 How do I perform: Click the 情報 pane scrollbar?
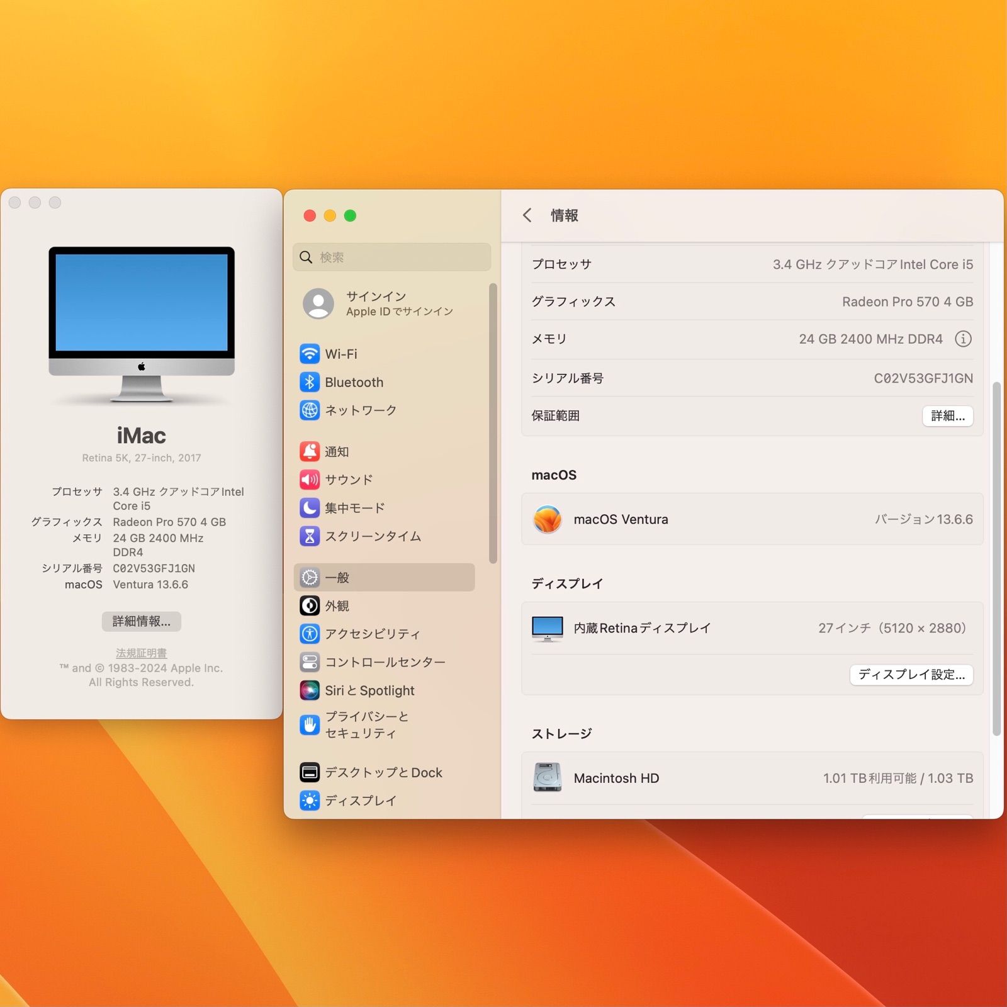[996, 558]
